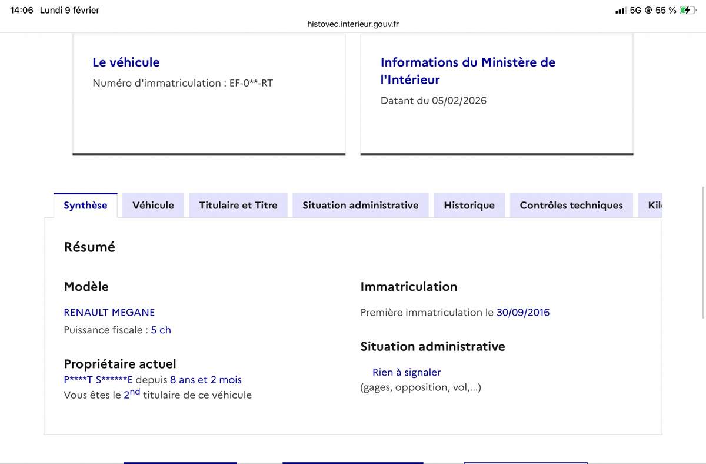Select the RENAULT MEGANE model text
The image size is (706, 464).
pyautogui.click(x=109, y=313)
